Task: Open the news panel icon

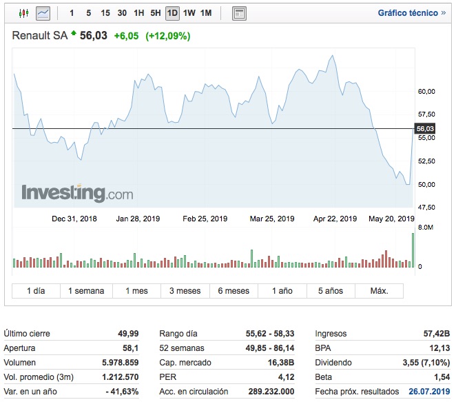Action: tap(239, 13)
